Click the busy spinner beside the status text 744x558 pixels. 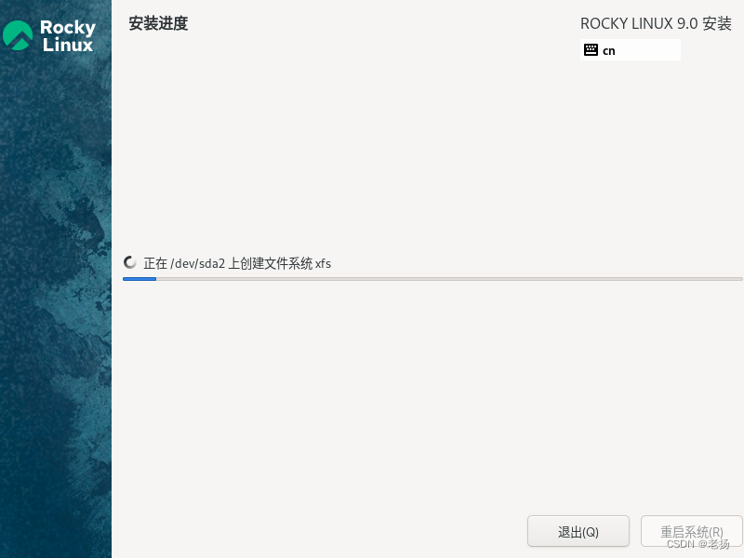129,262
